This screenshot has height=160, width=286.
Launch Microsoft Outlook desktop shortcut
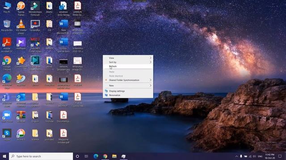point(21,100)
